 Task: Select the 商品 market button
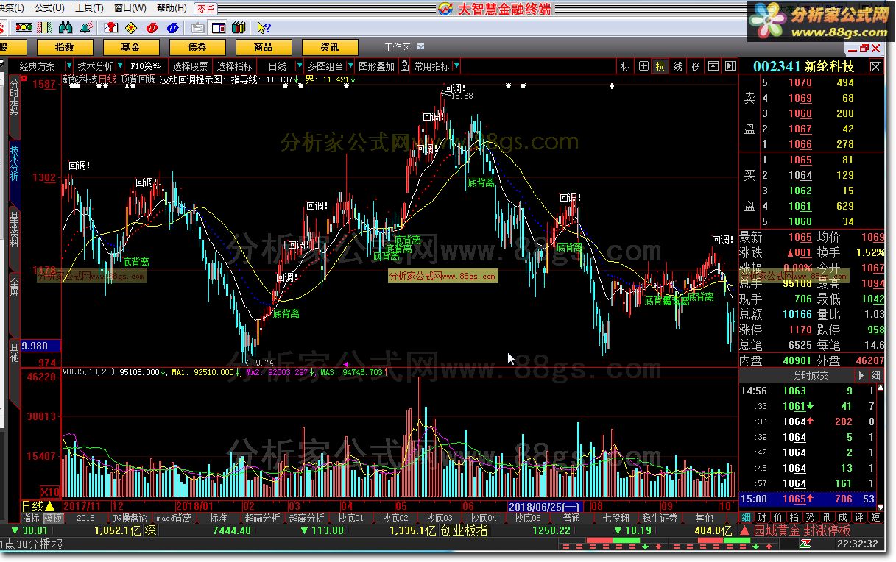[x=264, y=47]
